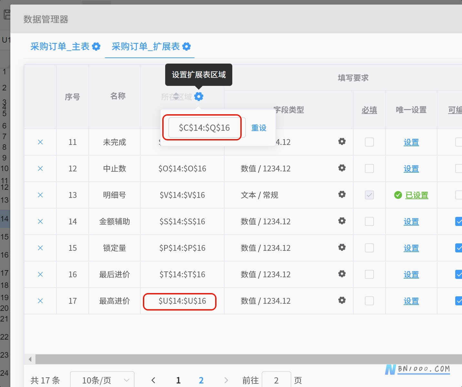Go to page 2

[201, 380]
